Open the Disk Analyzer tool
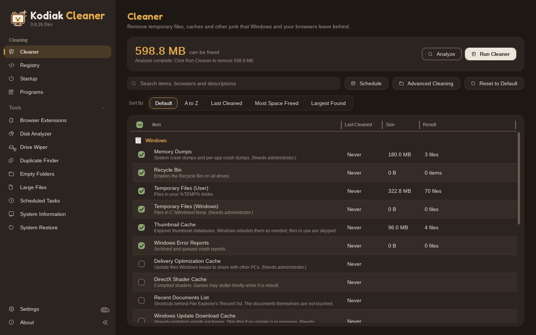The height and width of the screenshot is (335, 536). [x=58, y=134]
